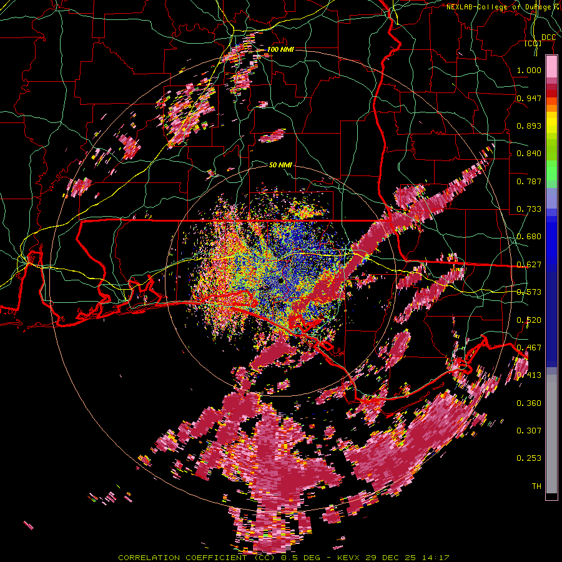Click the 1.000 scale value
The width and height of the screenshot is (562, 562).
[529, 70]
